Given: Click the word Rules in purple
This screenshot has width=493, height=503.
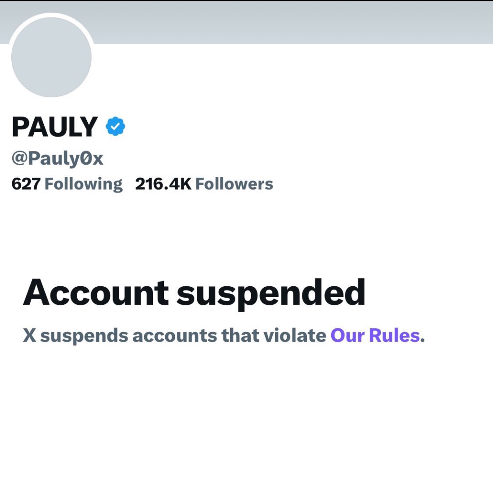Looking at the screenshot, I should [394, 336].
